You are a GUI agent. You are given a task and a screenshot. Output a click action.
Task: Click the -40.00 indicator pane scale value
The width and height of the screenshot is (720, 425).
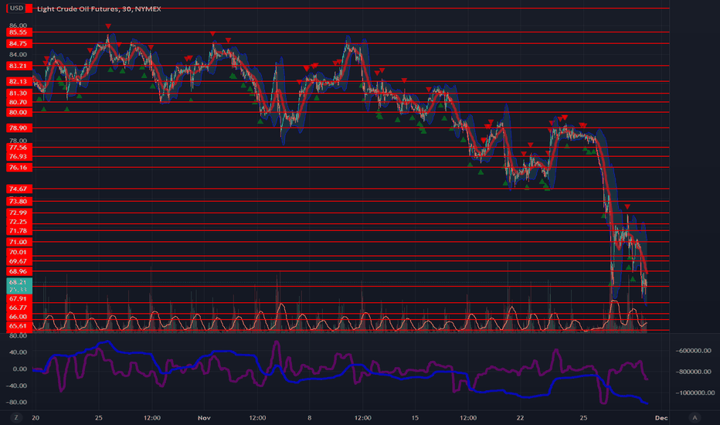point(18,386)
